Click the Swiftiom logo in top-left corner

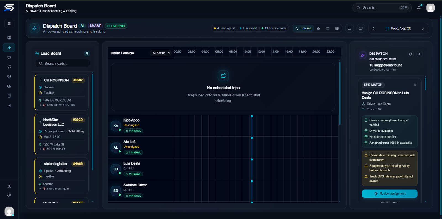[x=9, y=7]
